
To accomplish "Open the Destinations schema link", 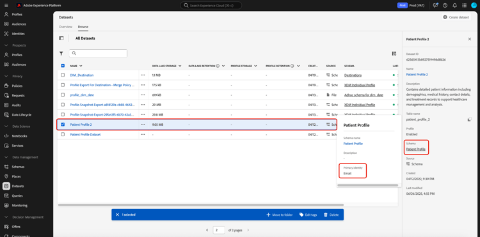I will click(353, 75).
